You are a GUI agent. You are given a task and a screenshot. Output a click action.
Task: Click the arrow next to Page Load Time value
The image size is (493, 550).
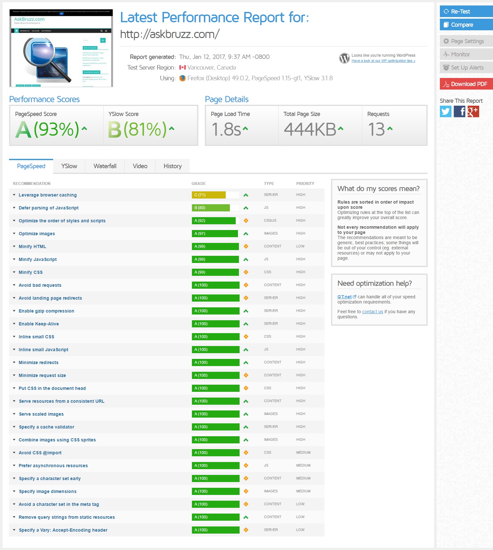[245, 129]
